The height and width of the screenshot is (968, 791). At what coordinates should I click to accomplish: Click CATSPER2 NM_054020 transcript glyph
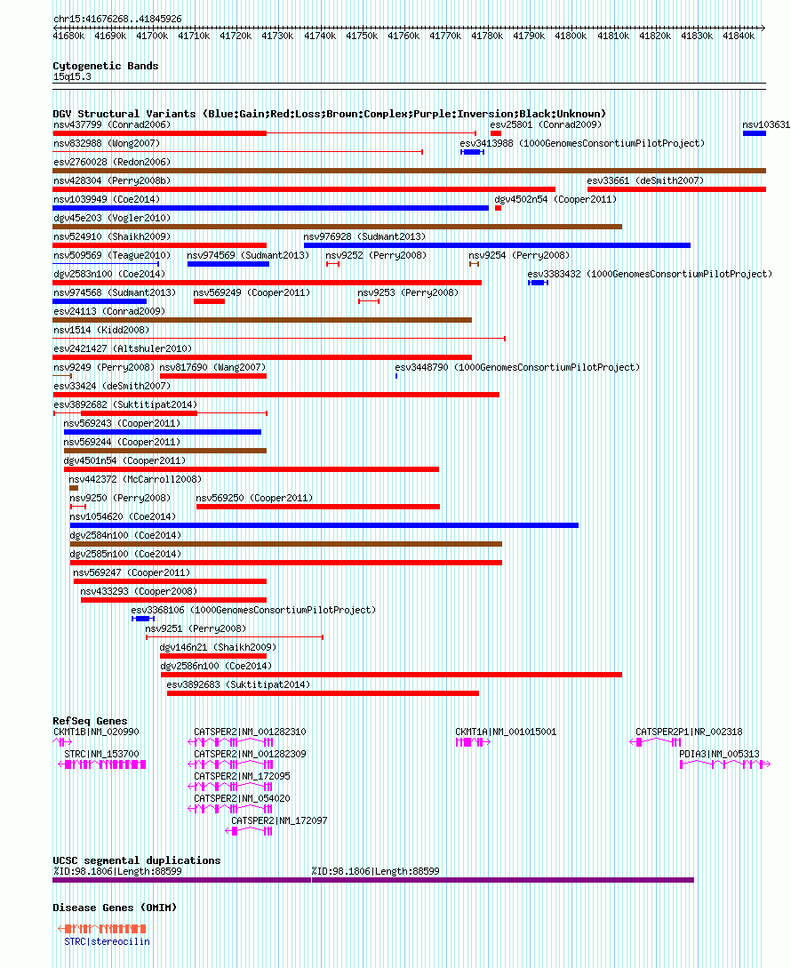[x=230, y=809]
